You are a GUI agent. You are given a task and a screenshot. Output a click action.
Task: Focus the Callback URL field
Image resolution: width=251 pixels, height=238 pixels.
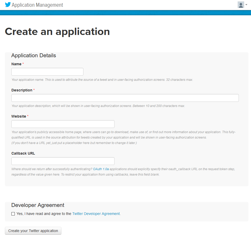pyautogui.click(x=63, y=161)
